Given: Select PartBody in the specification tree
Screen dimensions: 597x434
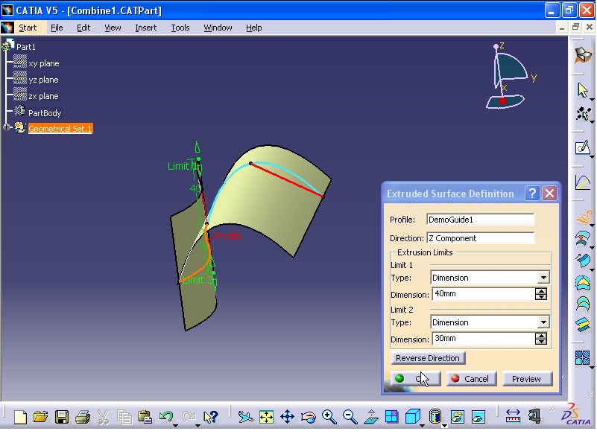Looking at the screenshot, I should 45,113.
